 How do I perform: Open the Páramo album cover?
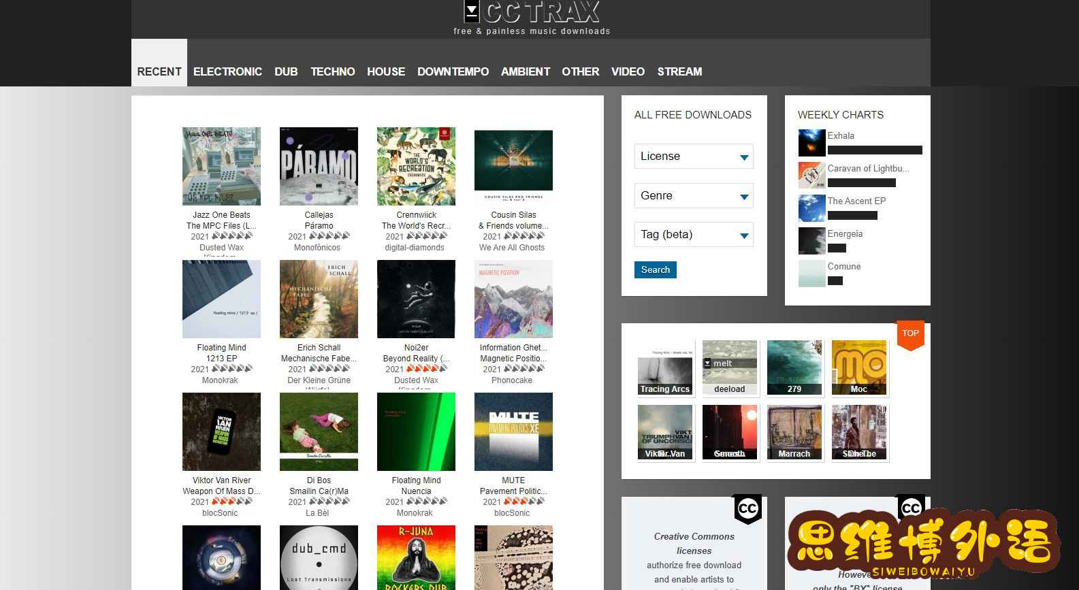(319, 166)
